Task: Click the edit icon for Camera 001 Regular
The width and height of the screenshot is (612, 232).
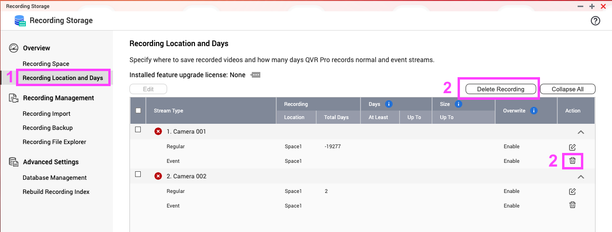Action: (x=572, y=147)
